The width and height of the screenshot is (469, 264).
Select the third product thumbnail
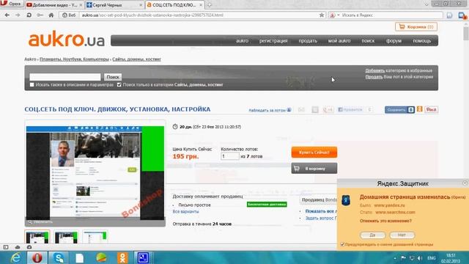[x=95, y=238]
